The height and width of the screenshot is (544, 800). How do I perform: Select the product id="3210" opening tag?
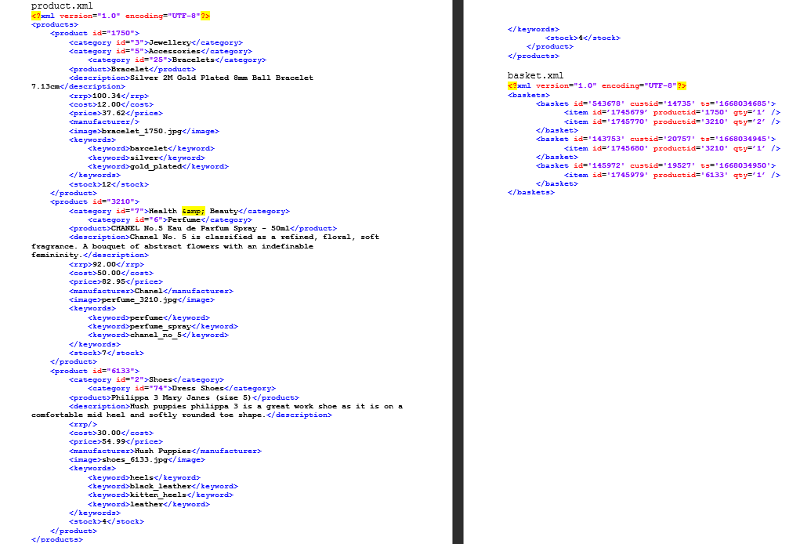pos(95,202)
